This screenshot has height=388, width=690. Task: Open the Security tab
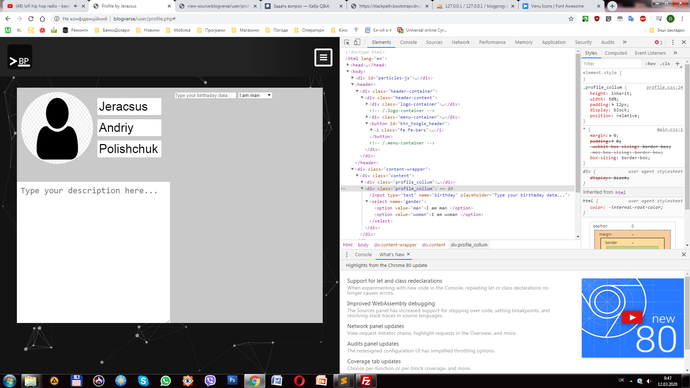coord(583,42)
